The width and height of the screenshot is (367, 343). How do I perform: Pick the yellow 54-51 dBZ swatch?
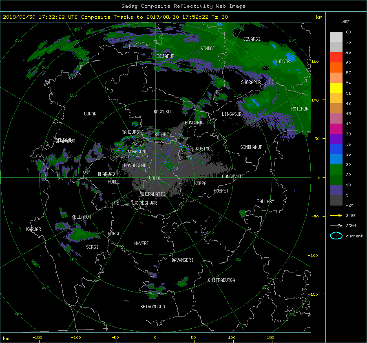click(336, 88)
